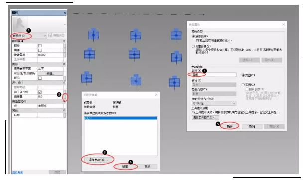This screenshot has height=182, width=308.
Task: Toggle the 可见 checkbox
Action: [x=40, y=78]
